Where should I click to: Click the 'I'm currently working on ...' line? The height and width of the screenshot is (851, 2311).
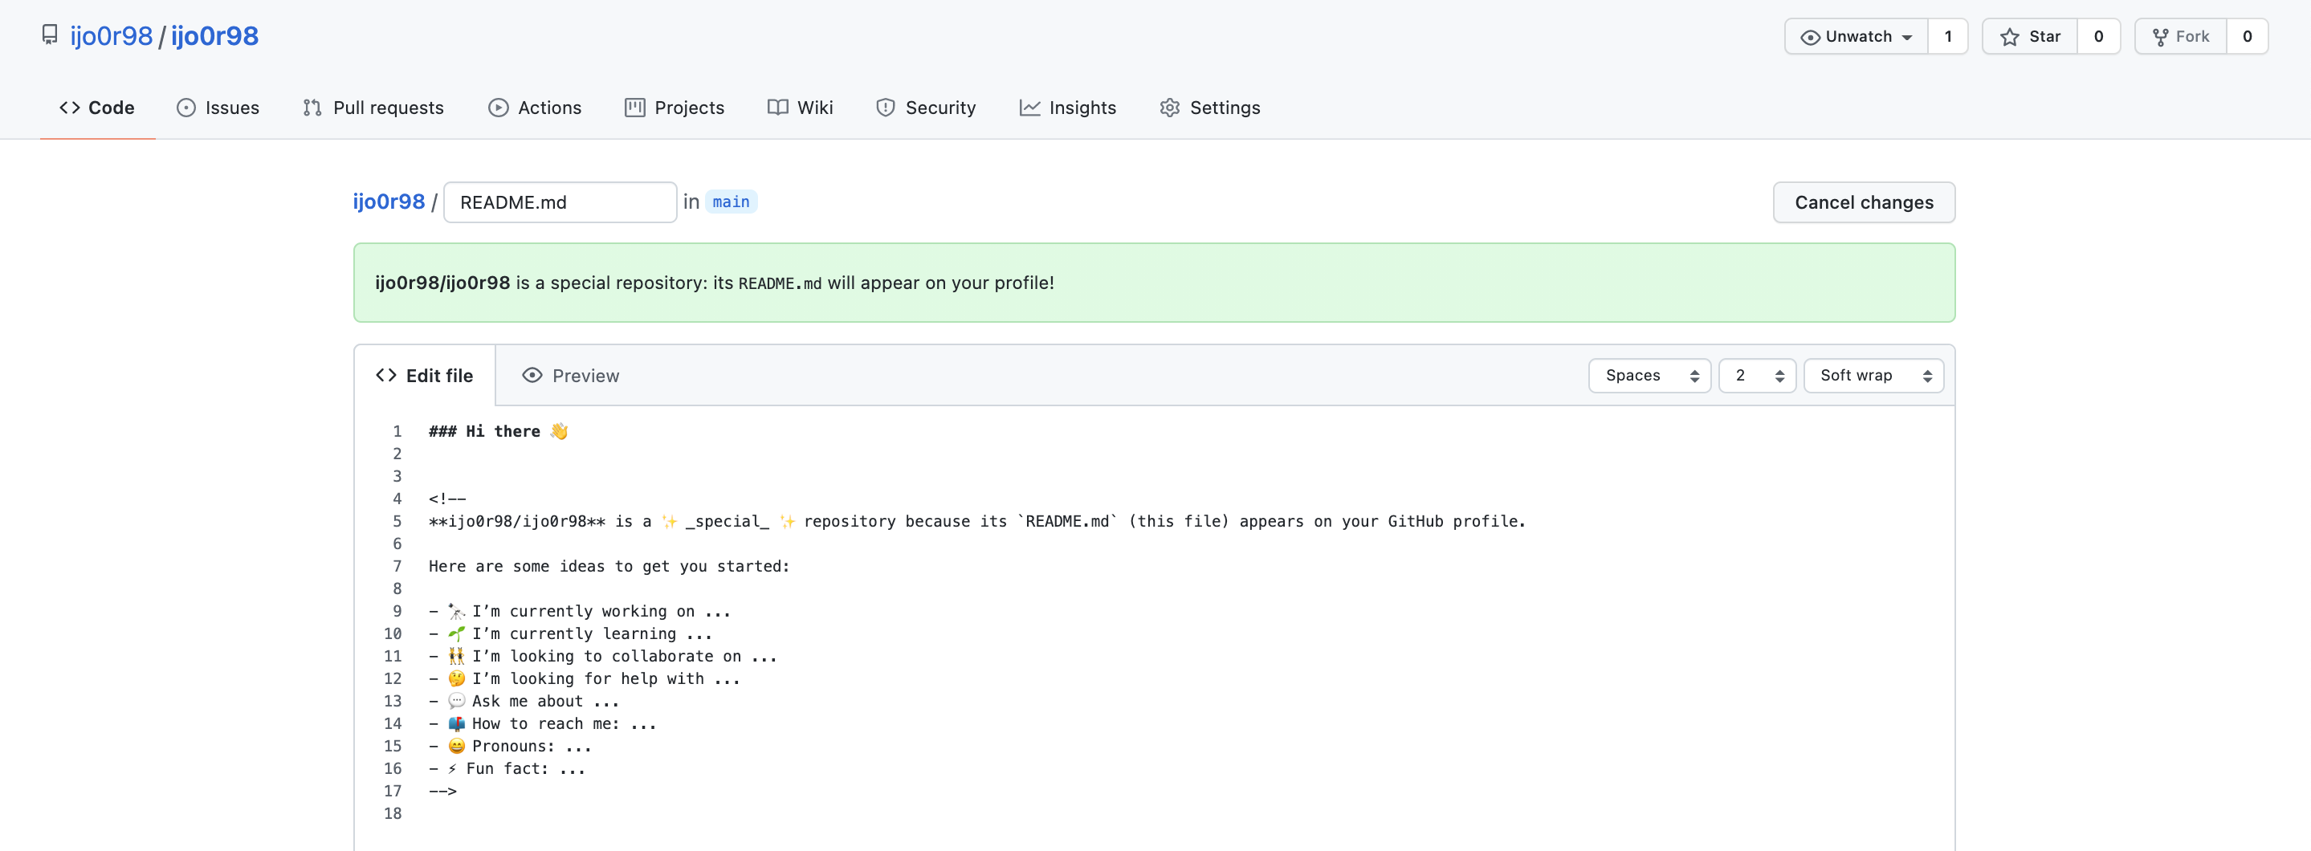coord(580,611)
